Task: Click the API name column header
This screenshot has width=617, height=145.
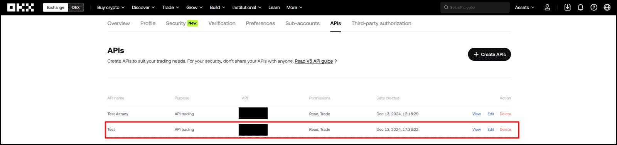Action: point(116,98)
